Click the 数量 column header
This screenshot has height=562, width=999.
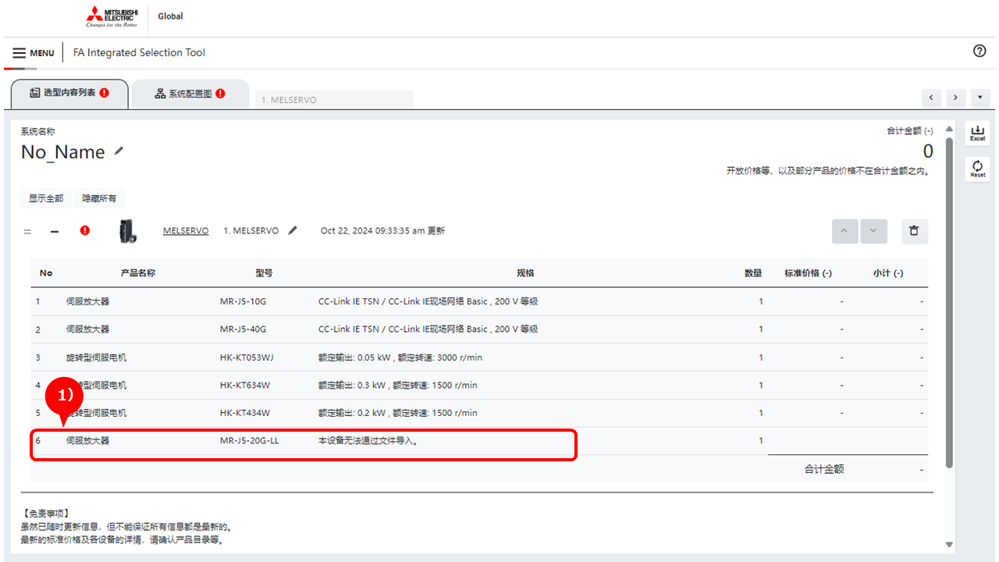coord(753,273)
